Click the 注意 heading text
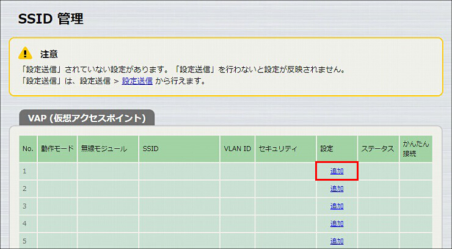 [49, 54]
